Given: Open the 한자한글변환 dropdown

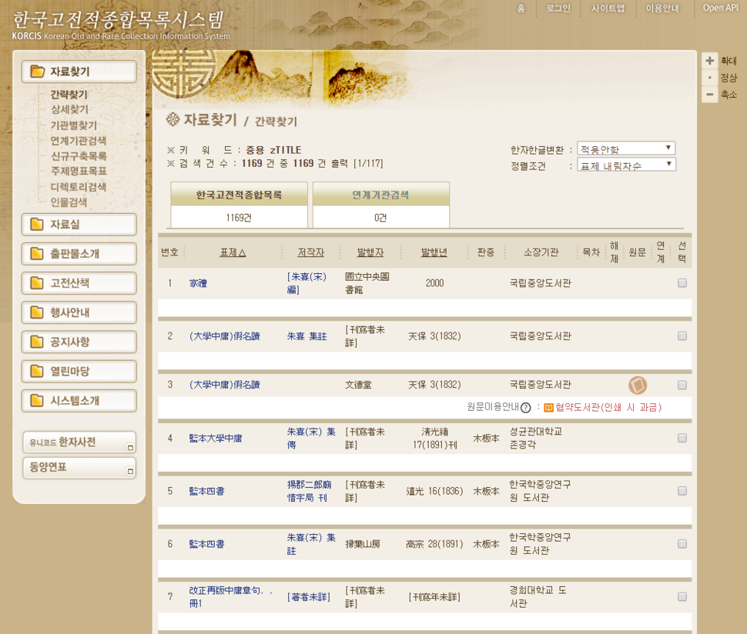Looking at the screenshot, I should (x=626, y=148).
